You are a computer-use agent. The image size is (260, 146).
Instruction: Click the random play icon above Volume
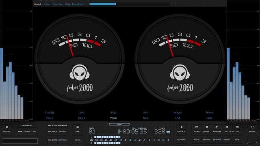pyautogui.click(x=252, y=127)
